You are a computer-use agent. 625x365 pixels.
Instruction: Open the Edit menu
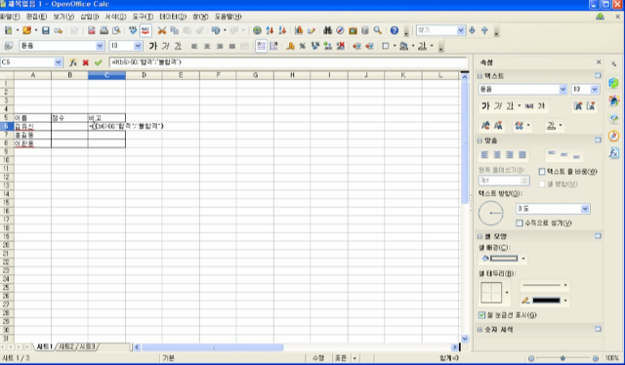pos(37,17)
